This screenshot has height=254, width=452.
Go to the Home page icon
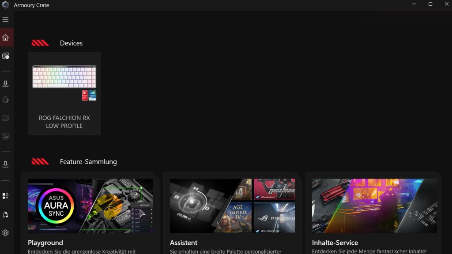click(x=5, y=37)
